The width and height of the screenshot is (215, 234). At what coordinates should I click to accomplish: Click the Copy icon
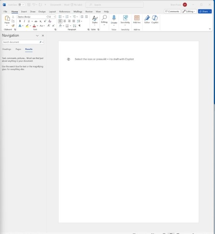[13, 21]
